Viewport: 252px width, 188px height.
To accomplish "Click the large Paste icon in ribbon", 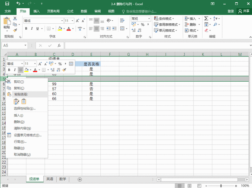I will coord(7,21).
